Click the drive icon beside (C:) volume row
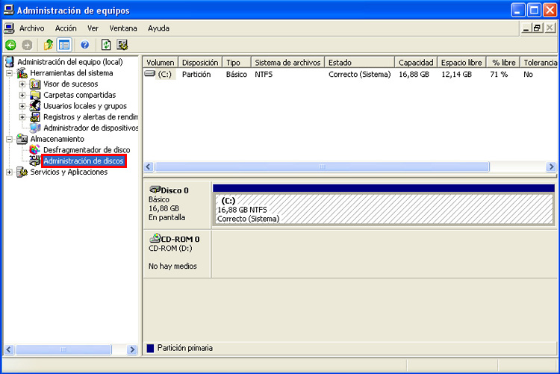560x374 pixels. (150, 74)
